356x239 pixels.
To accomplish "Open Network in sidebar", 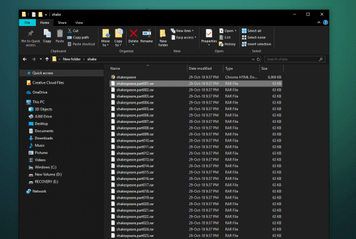I will tap(36, 191).
